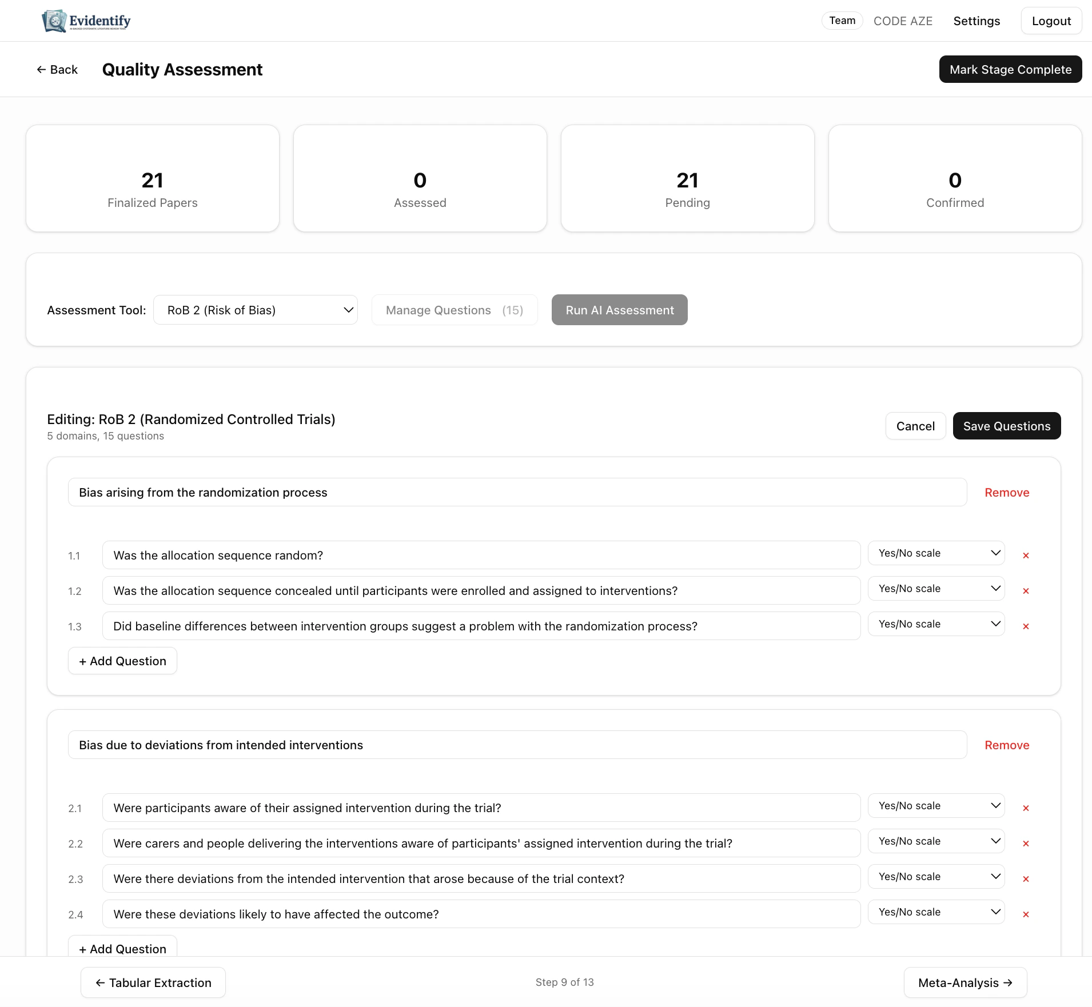Click the back arrow beside Quality Assessment

click(42, 69)
